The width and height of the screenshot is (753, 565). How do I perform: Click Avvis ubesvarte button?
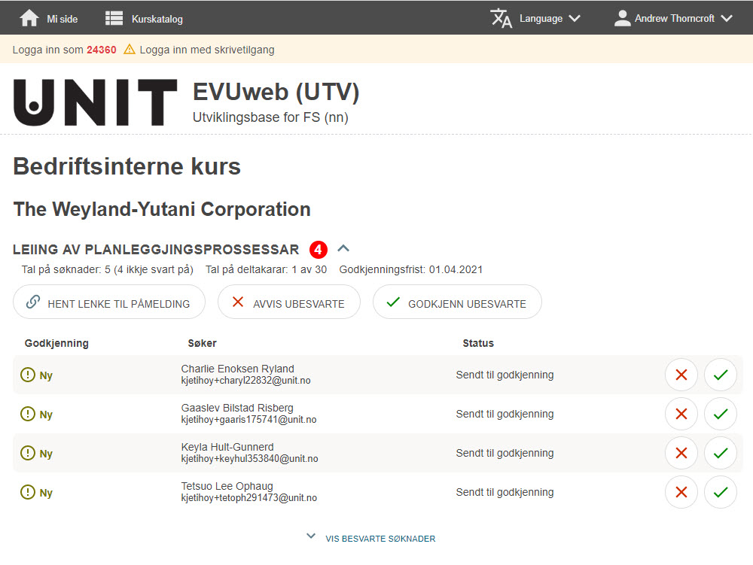click(289, 302)
